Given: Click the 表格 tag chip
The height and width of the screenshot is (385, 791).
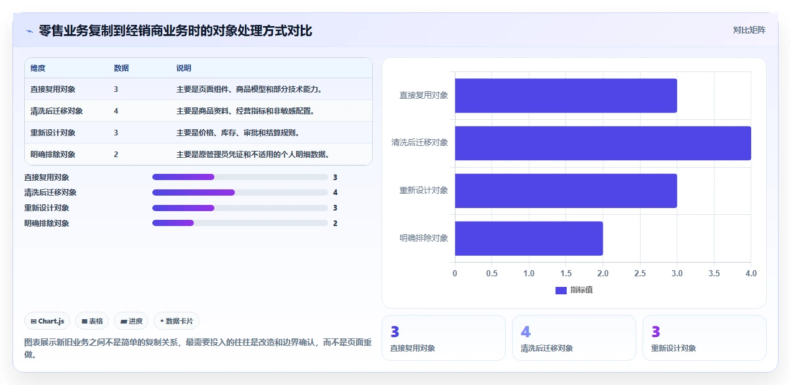Looking at the screenshot, I should click(x=92, y=321).
